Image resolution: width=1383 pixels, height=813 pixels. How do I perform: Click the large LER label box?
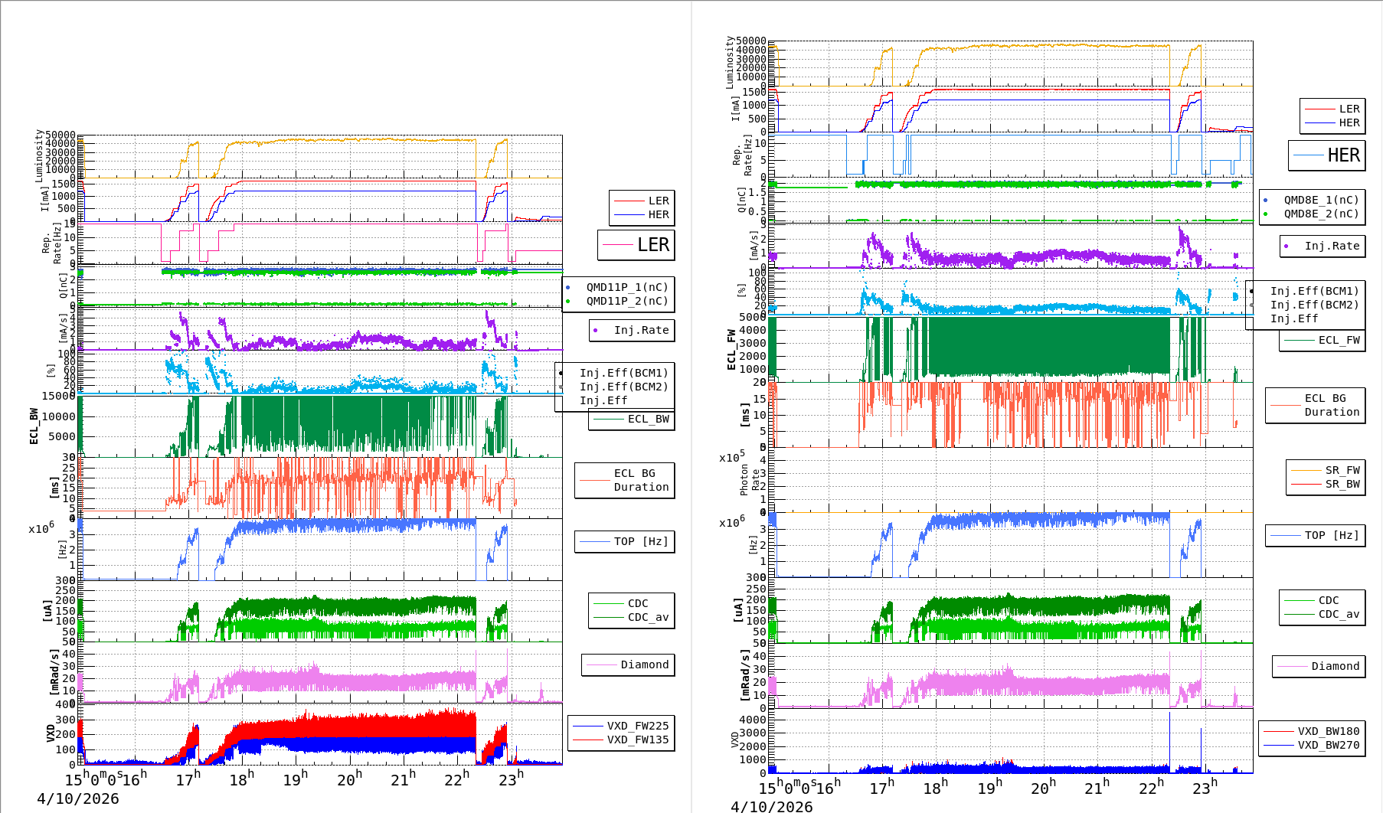point(636,245)
